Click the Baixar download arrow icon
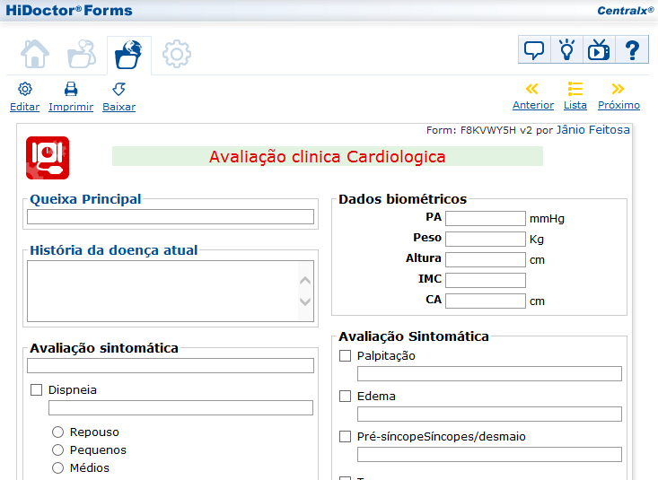Viewport: 658px width, 480px height. click(x=119, y=89)
